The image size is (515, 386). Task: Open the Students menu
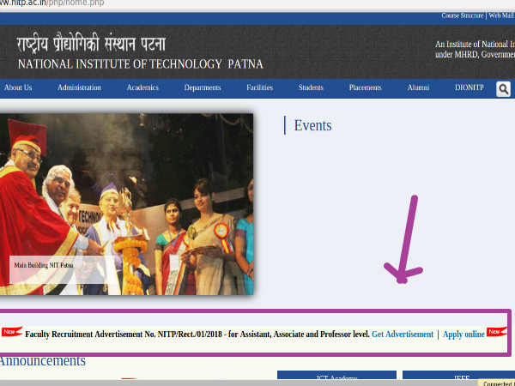(311, 87)
